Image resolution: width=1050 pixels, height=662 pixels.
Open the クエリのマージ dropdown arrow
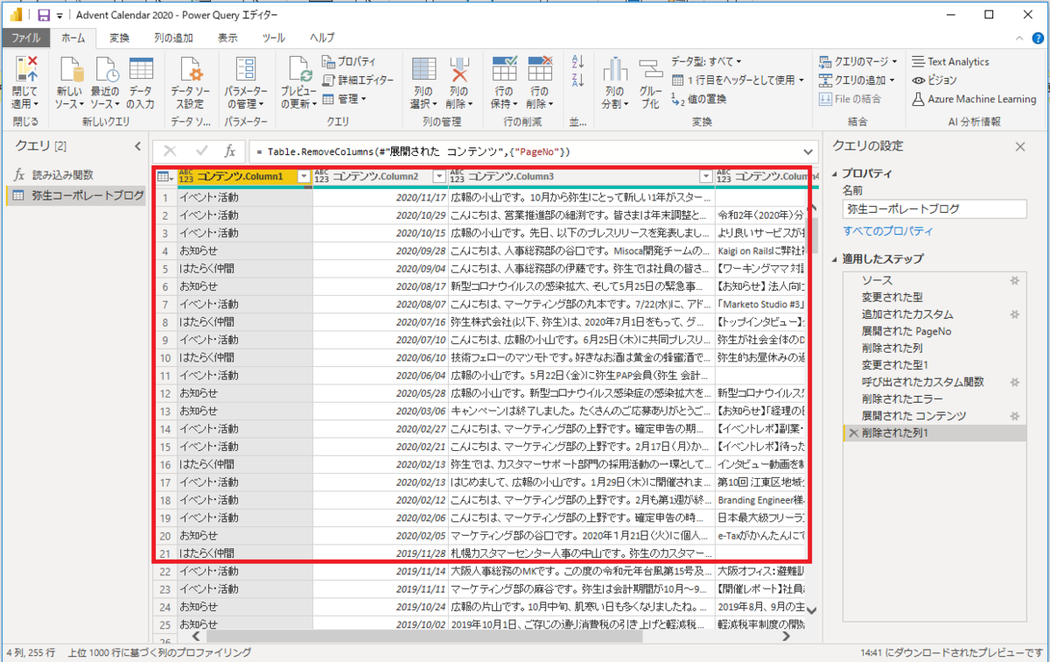892,61
